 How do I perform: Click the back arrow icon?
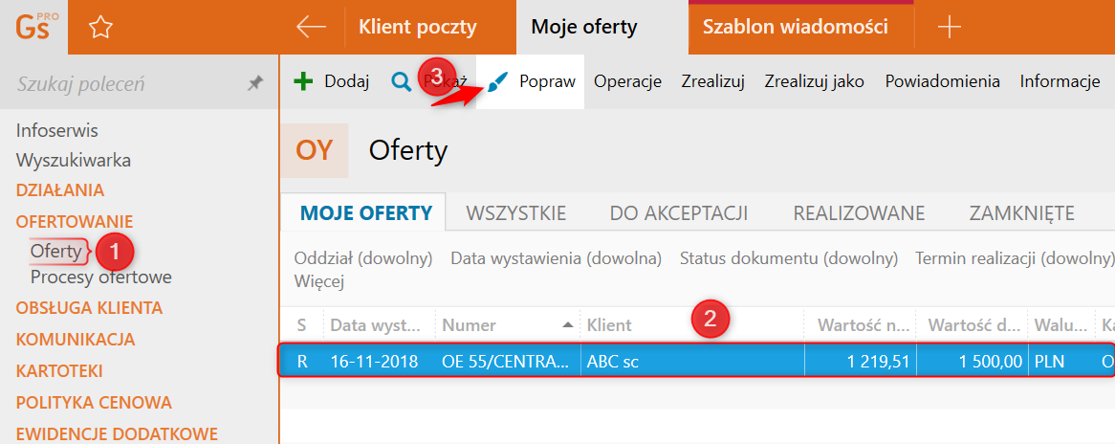[x=311, y=27]
